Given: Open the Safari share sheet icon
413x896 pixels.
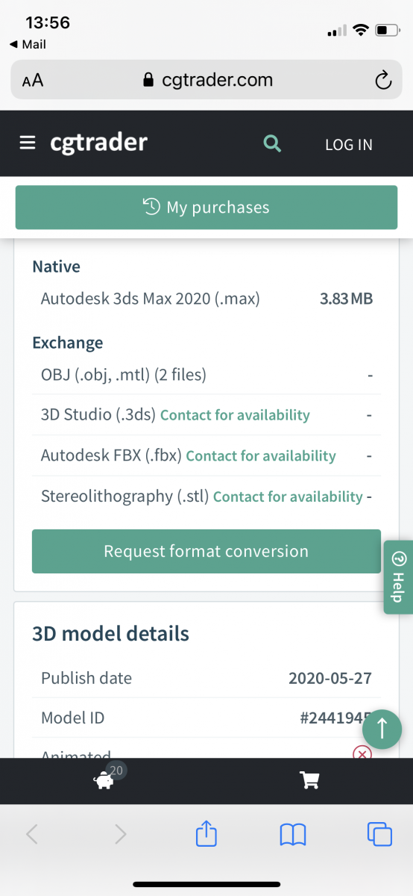Looking at the screenshot, I should coord(206,833).
